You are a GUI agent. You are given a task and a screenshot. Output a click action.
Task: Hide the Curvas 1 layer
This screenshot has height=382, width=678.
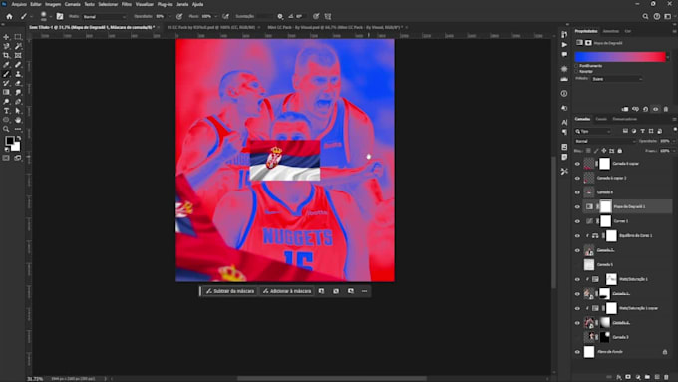click(577, 221)
